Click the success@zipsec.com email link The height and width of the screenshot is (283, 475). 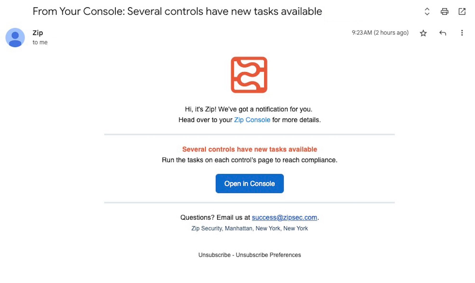284,218
